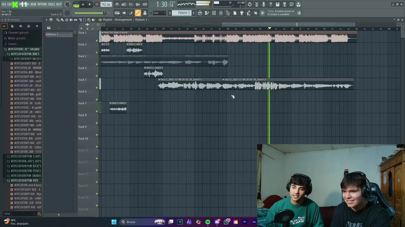405x227 pixels.
Task: Click the Pause playback button
Action: [83, 5]
